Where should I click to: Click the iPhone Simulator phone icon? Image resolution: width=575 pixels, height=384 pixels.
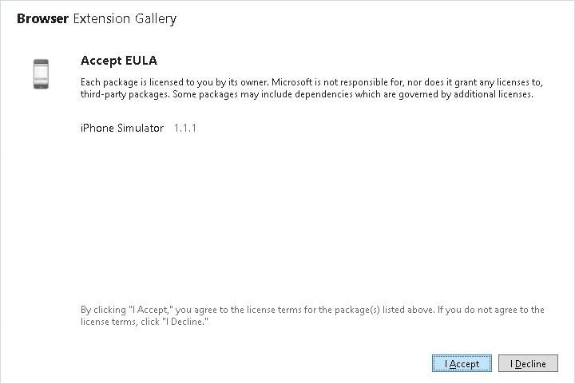(x=41, y=73)
